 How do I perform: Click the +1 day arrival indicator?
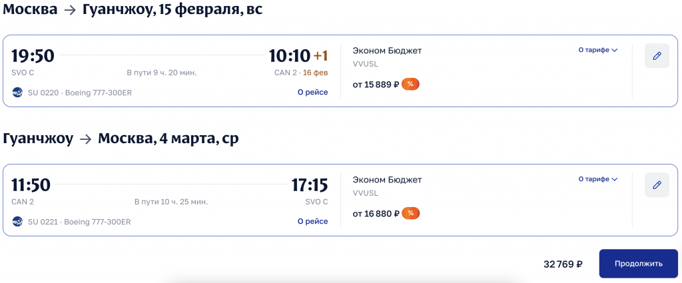(321, 56)
